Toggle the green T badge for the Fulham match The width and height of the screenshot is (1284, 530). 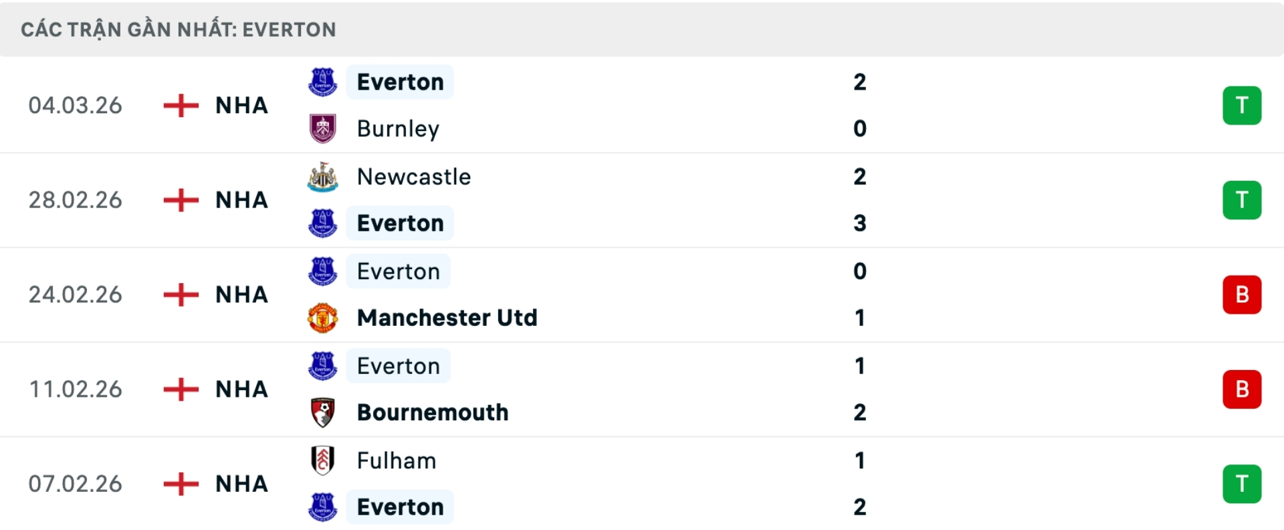point(1242,484)
